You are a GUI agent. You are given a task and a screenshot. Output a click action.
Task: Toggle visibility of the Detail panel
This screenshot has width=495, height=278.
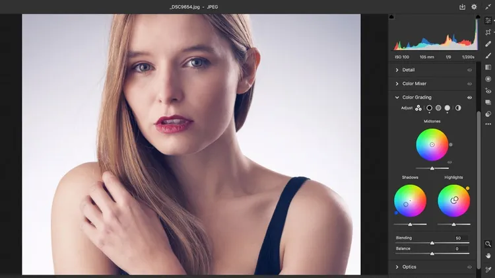coord(469,70)
